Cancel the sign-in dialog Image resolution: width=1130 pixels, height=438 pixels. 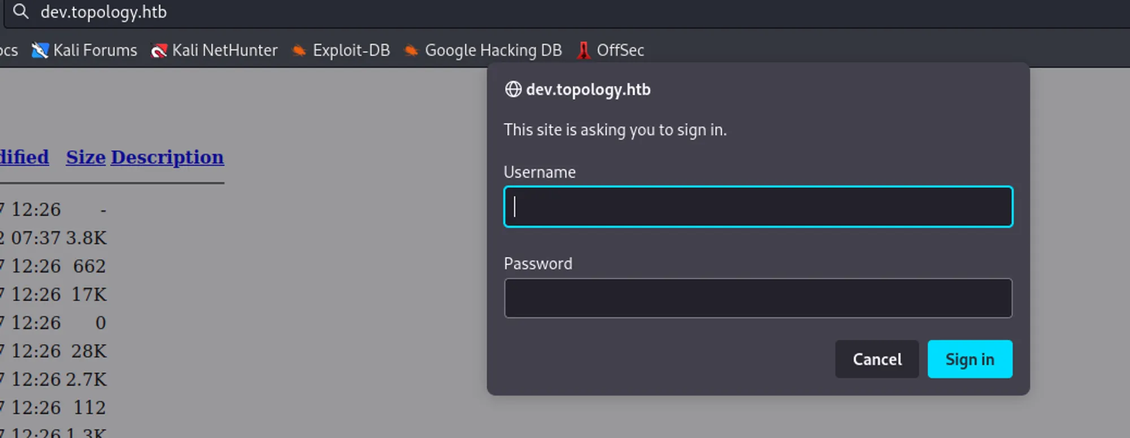click(877, 359)
